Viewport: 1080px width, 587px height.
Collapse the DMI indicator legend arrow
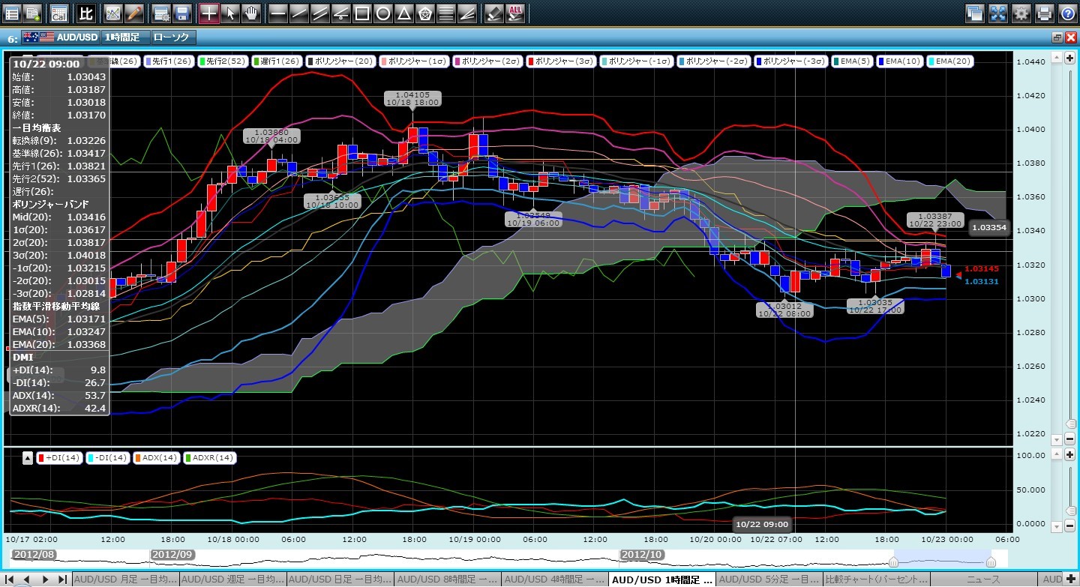[x=28, y=457]
